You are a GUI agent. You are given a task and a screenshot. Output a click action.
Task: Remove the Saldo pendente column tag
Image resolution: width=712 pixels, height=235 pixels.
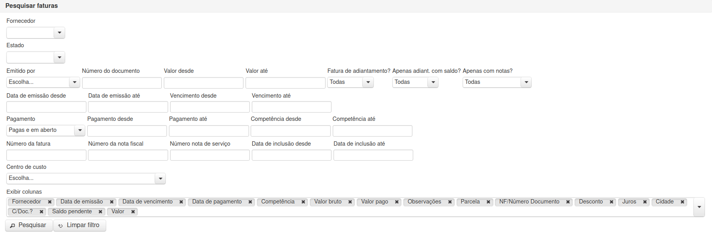point(100,212)
